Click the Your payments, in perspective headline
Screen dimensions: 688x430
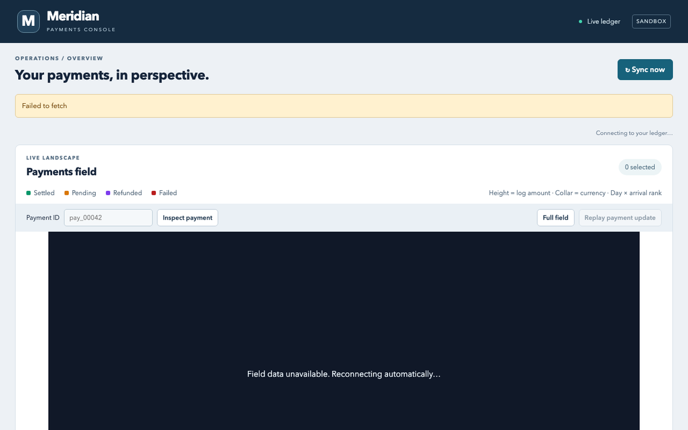pyautogui.click(x=112, y=75)
